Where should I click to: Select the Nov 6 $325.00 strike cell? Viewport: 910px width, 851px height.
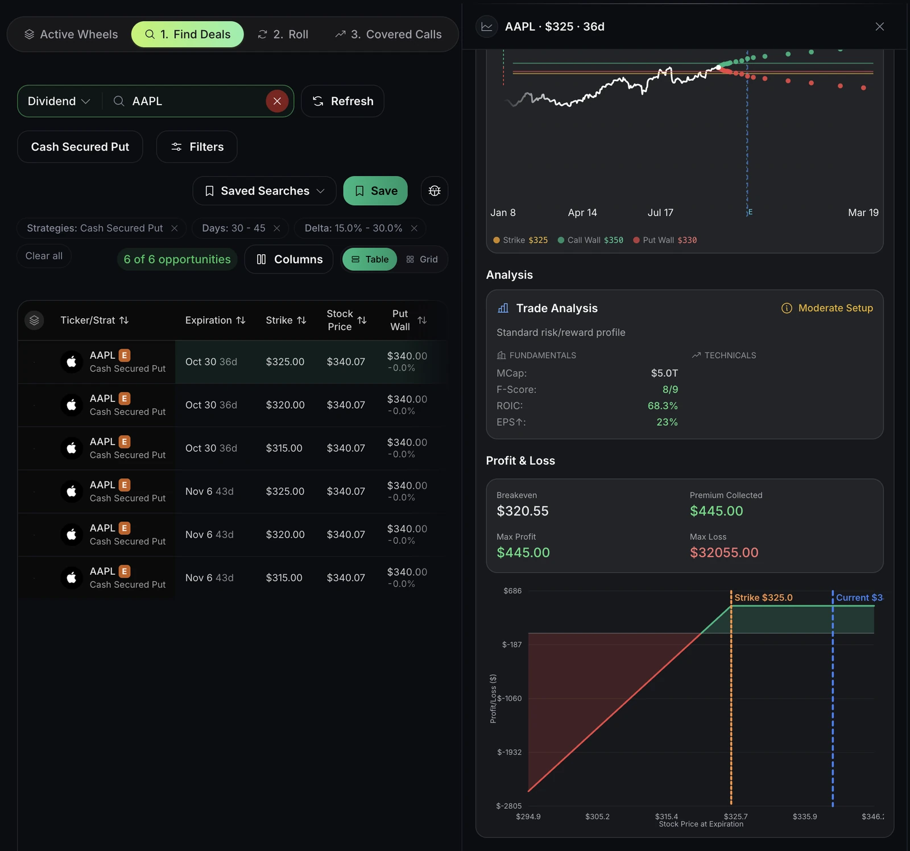tap(285, 491)
